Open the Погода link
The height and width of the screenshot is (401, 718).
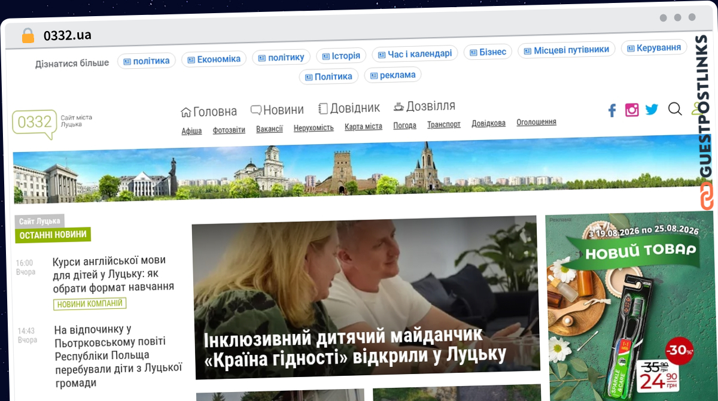click(x=404, y=126)
